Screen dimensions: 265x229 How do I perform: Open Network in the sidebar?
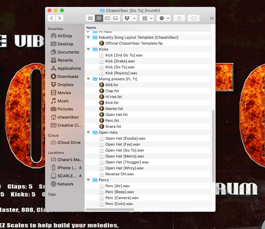65,184
